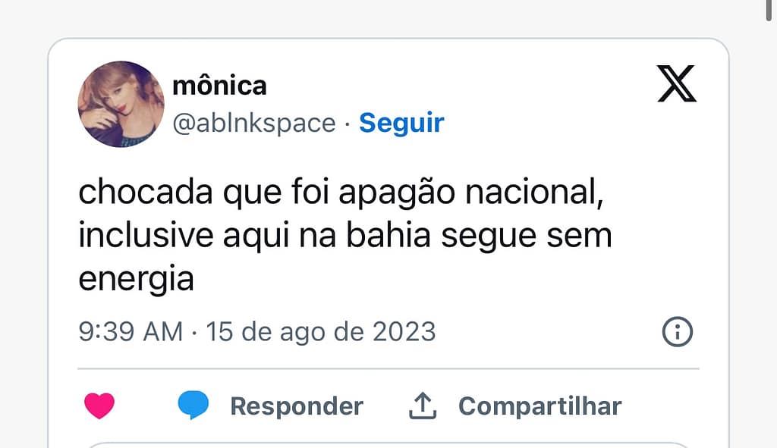Like the tweet with the heart icon

coord(99,406)
